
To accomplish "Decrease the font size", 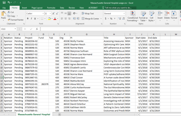I will (57, 14).
